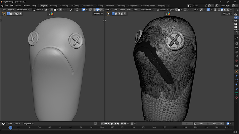Toggle overlays in the right viewport
The height and width of the screenshot is (134, 239).
pos(208,10)
